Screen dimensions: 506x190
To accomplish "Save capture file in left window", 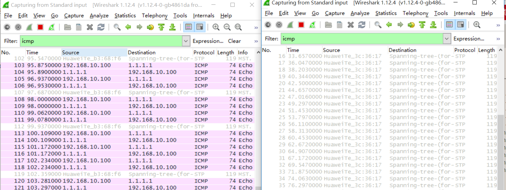I will click(x=79, y=27).
